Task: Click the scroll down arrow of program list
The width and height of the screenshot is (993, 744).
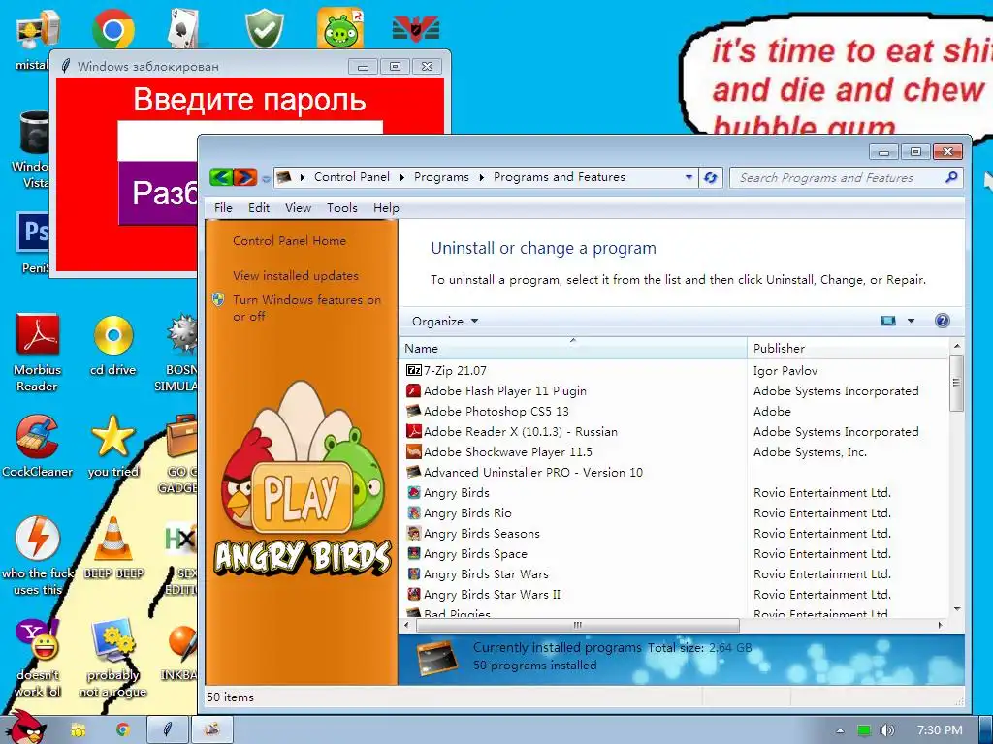Action: tap(957, 609)
